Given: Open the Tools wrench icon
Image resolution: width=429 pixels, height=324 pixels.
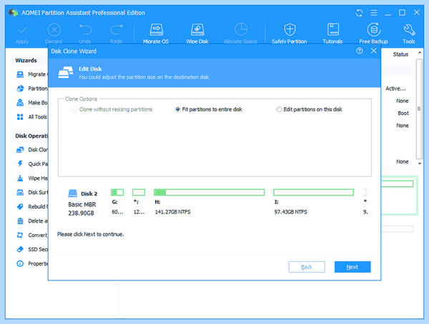Looking at the screenshot, I should [409, 30].
